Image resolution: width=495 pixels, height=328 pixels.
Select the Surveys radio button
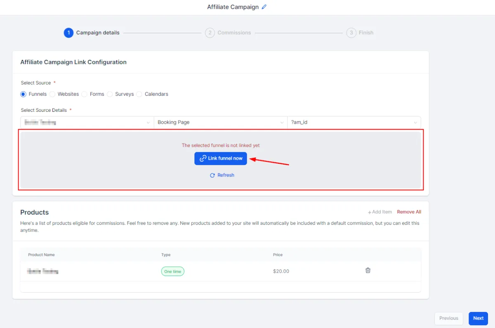coord(110,94)
